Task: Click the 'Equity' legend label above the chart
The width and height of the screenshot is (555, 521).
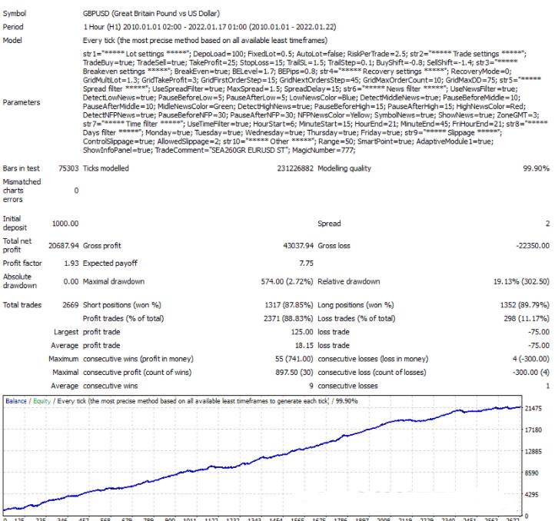Action: click(42, 400)
